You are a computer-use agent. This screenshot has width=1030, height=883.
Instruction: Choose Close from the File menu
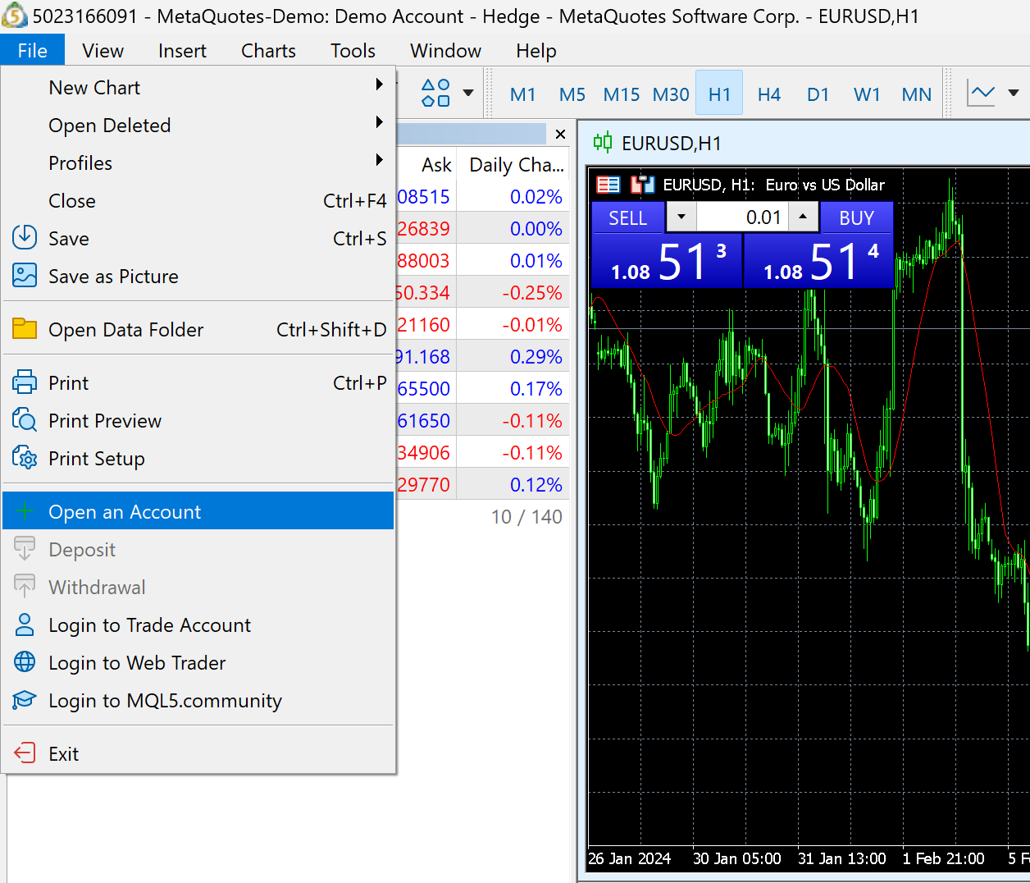(198, 200)
